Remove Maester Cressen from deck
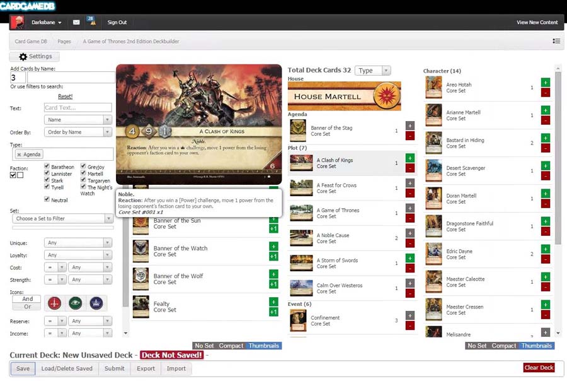The height and width of the screenshot is (381, 567). click(x=546, y=314)
